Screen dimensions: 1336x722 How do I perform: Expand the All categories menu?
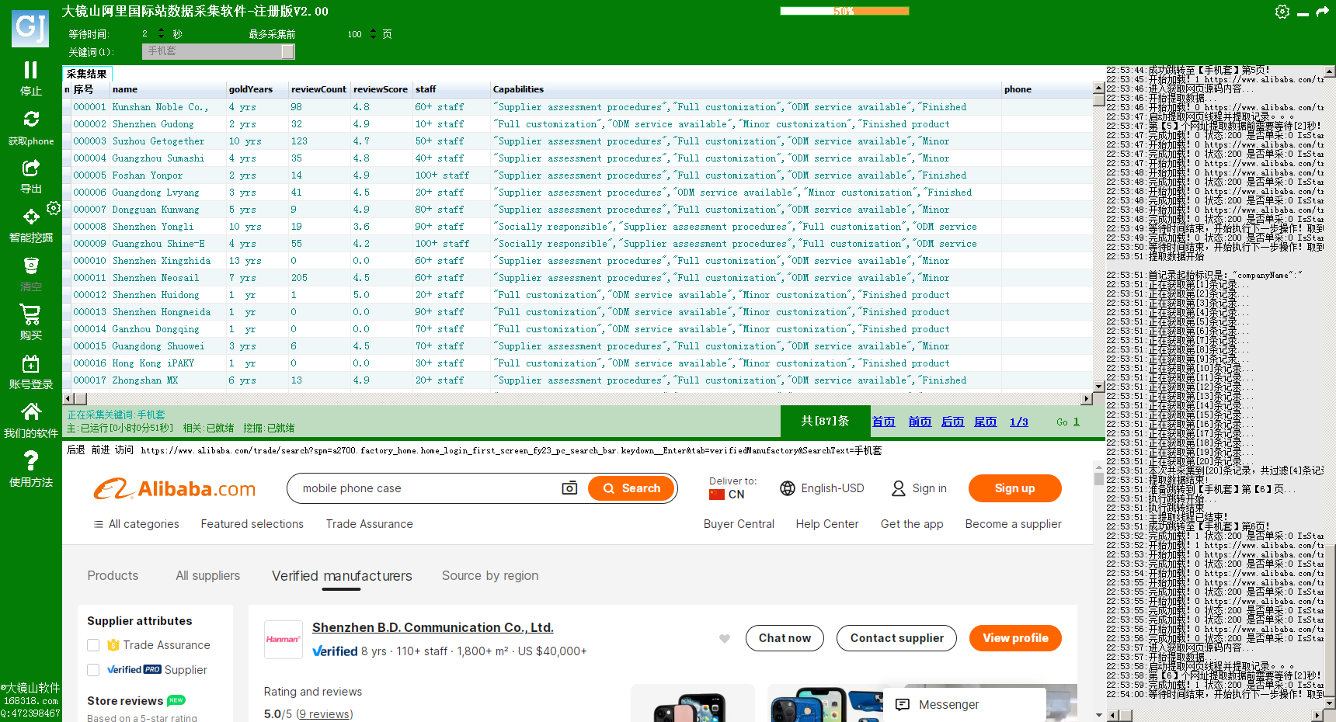(137, 524)
